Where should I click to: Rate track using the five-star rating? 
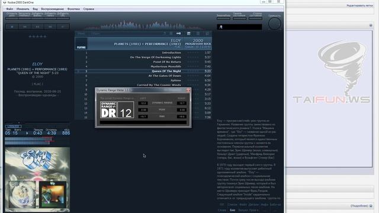[x=37, y=37]
